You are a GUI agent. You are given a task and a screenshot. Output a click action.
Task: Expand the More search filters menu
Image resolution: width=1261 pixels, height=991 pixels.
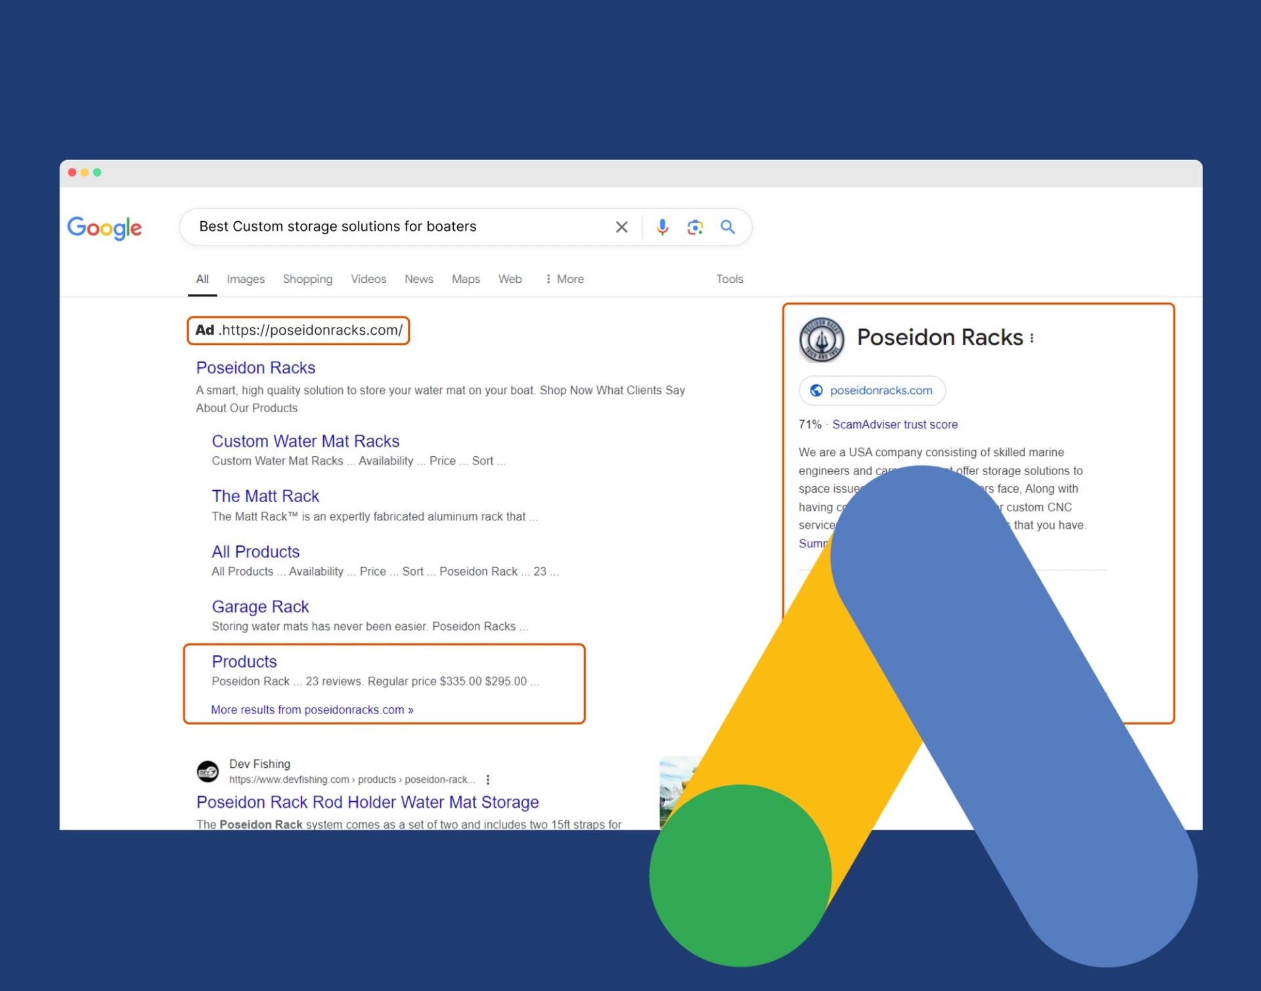pos(564,279)
